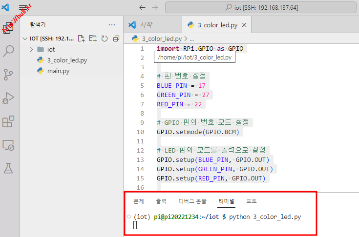This screenshot has height=237, width=359.
Task: Click the command center search box
Action: pyautogui.click(x=262, y=7)
